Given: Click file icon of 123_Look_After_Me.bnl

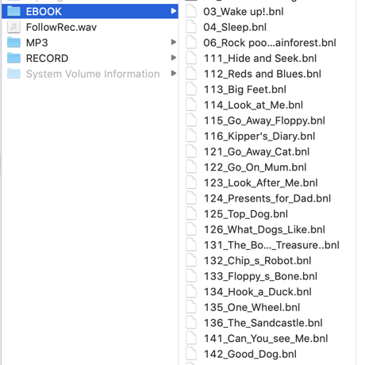Looking at the screenshot, I should point(191,182).
